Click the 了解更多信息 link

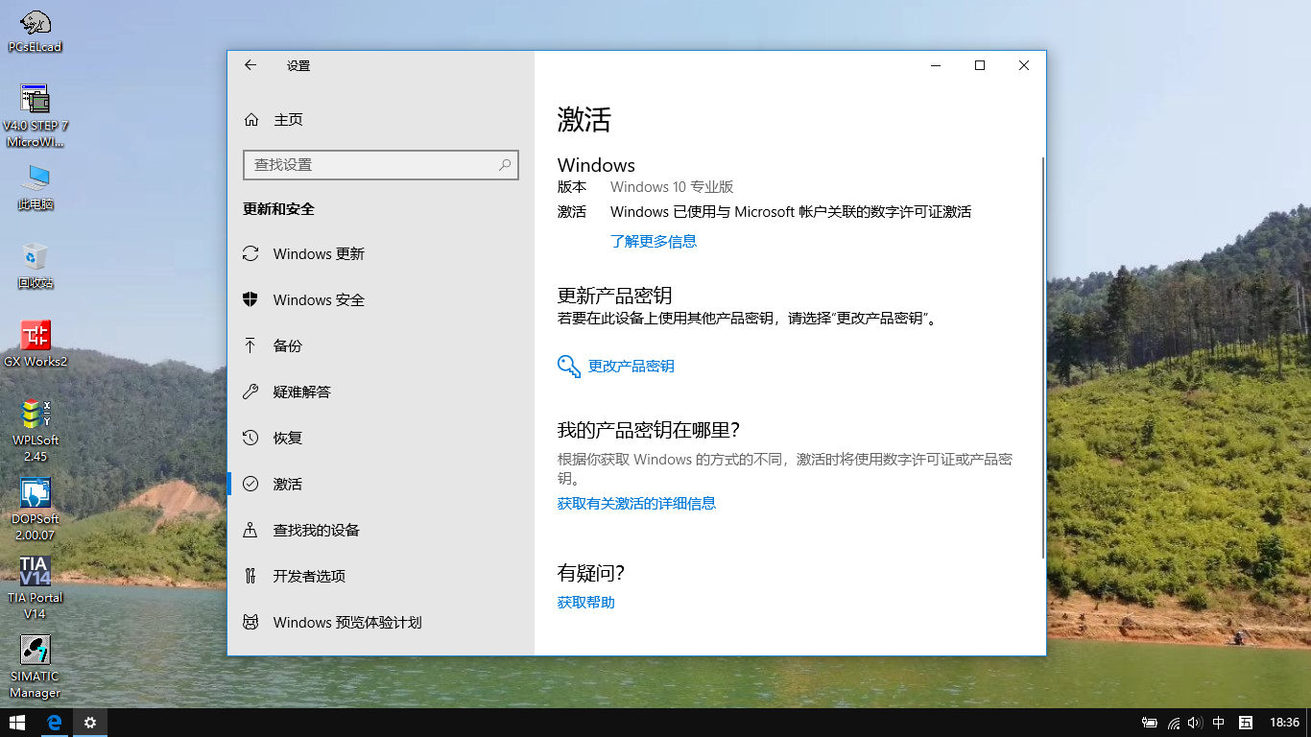click(653, 242)
